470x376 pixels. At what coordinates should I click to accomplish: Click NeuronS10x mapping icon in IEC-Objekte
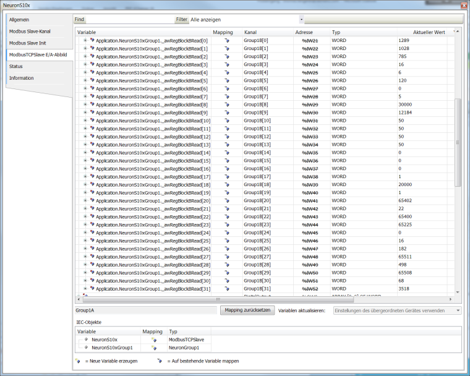(152, 340)
